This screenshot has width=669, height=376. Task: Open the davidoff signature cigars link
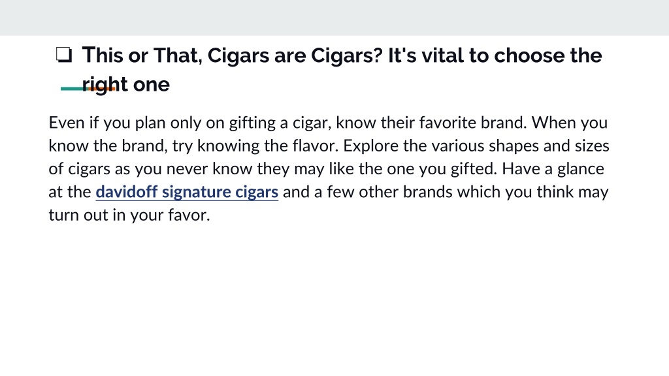[x=187, y=192]
